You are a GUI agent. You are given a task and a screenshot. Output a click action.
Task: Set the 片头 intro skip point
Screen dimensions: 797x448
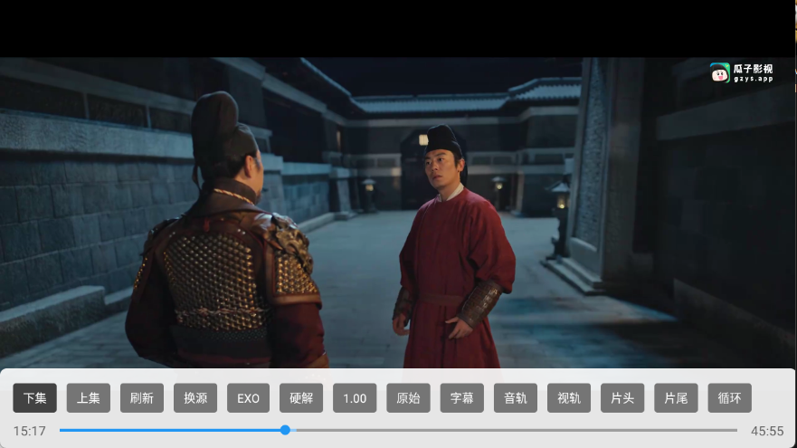click(622, 398)
